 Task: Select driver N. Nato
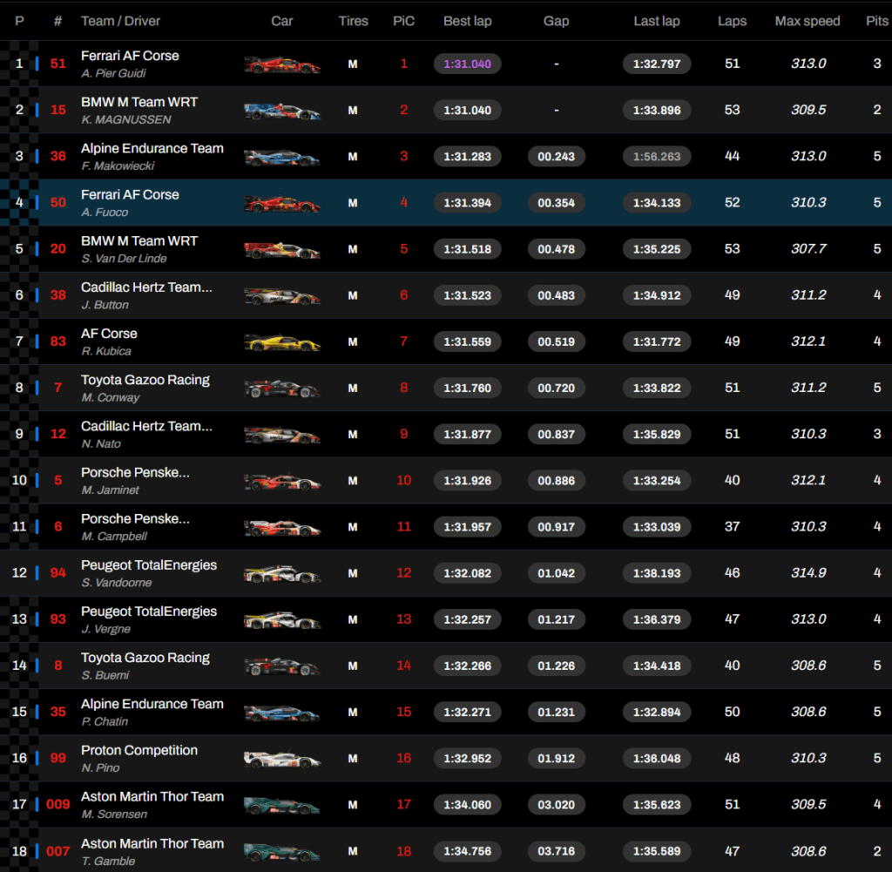tap(101, 443)
